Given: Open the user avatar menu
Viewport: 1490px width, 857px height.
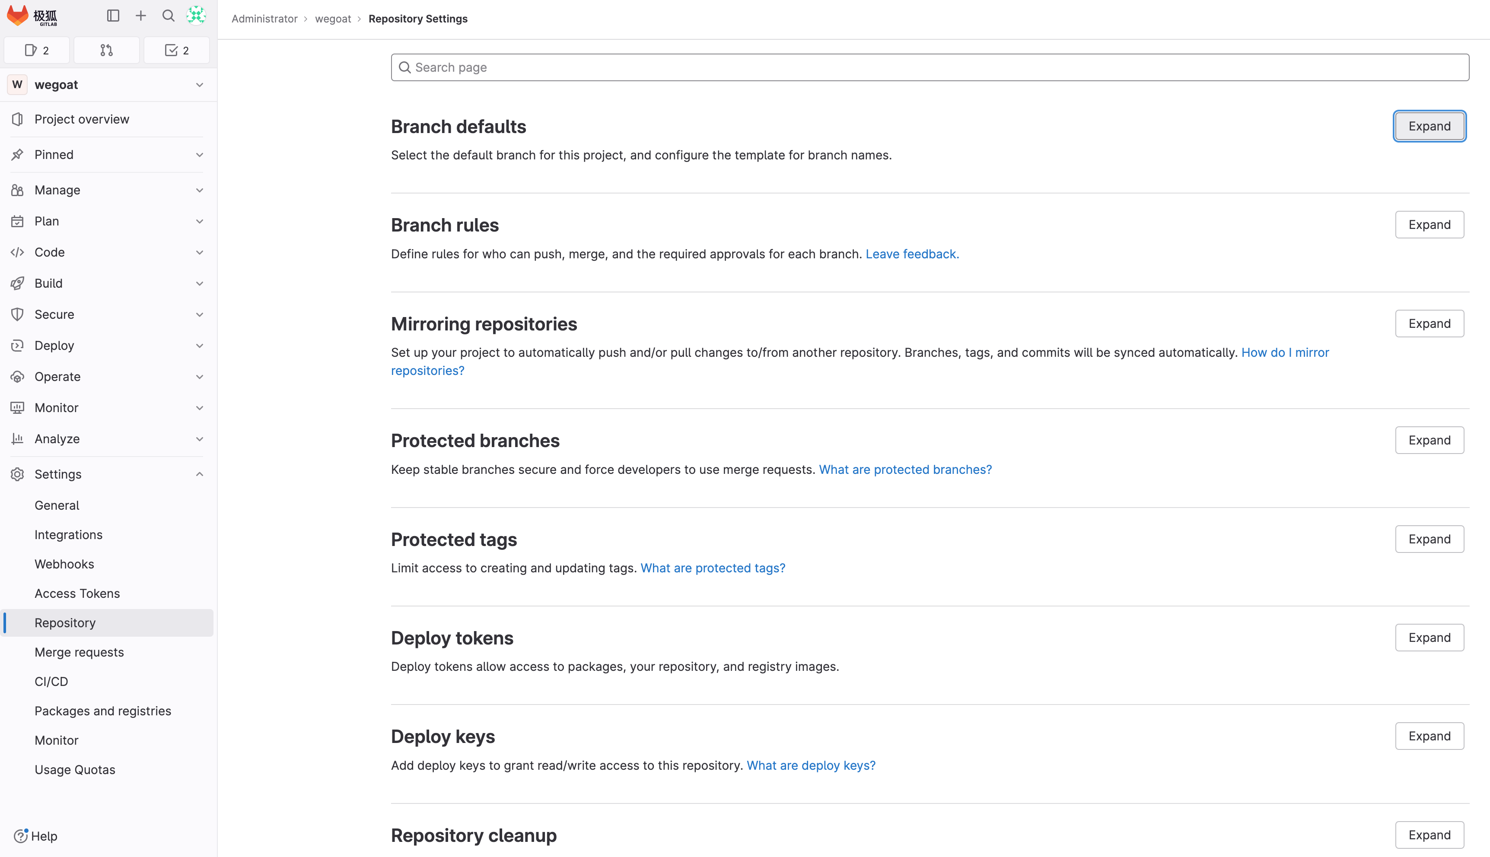Looking at the screenshot, I should click(196, 16).
